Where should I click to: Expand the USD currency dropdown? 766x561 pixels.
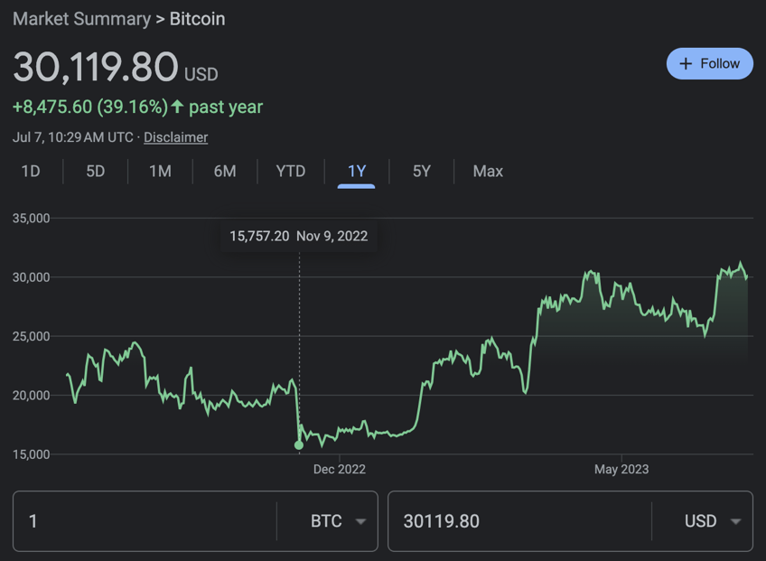(713, 521)
